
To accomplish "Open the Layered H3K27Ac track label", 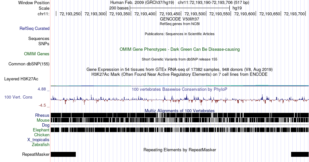I will (21, 79).
